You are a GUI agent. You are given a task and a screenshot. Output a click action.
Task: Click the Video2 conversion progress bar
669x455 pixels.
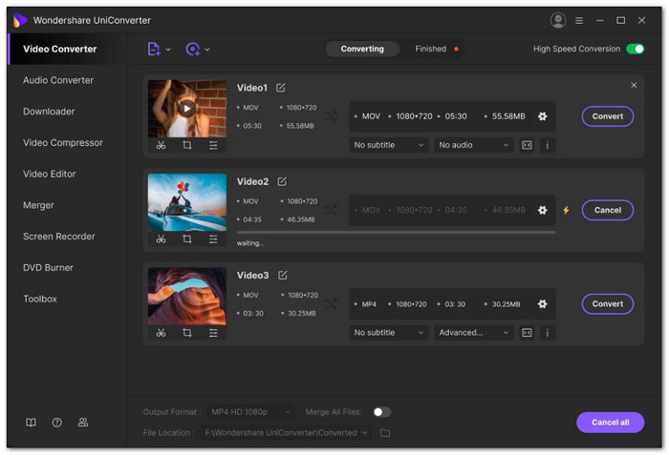click(x=396, y=232)
